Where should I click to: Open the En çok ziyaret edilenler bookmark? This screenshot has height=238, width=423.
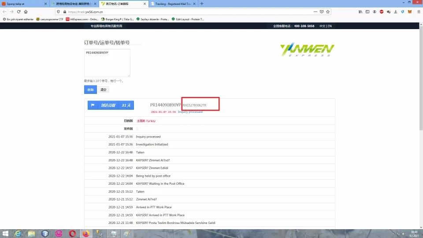tap(18, 19)
